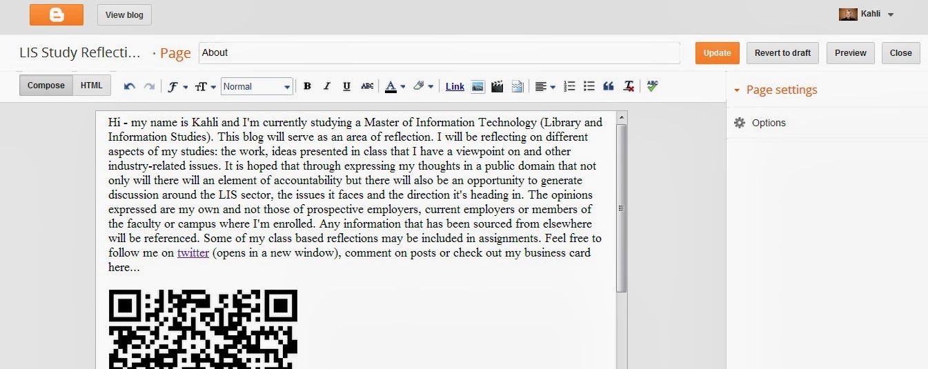Screen dimensions: 928x369
Task: Open the text alignment dropdown
Action: click(545, 86)
